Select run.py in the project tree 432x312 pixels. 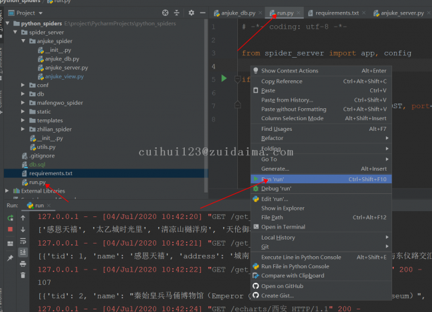click(37, 182)
